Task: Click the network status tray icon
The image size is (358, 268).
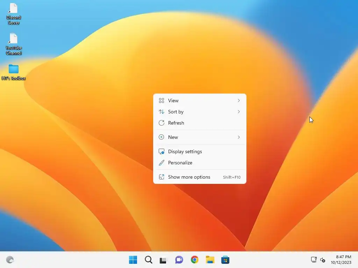Action: click(314, 260)
